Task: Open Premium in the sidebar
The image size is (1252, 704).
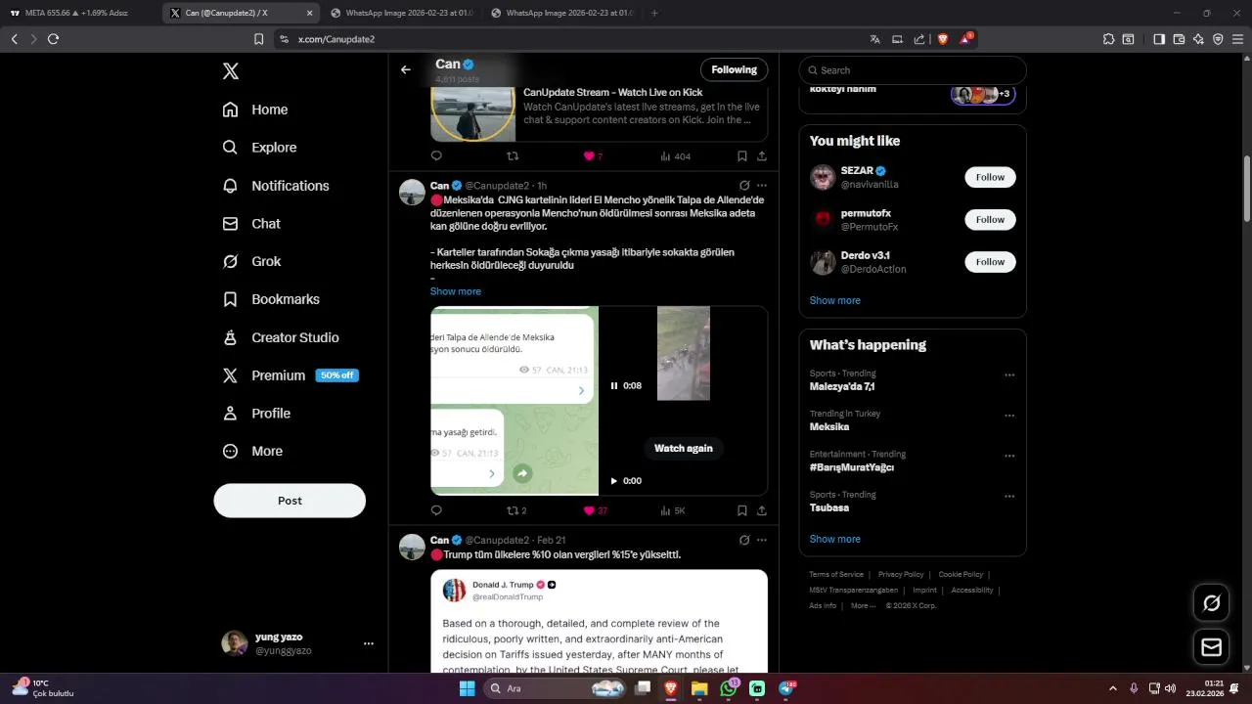Action: pos(290,375)
